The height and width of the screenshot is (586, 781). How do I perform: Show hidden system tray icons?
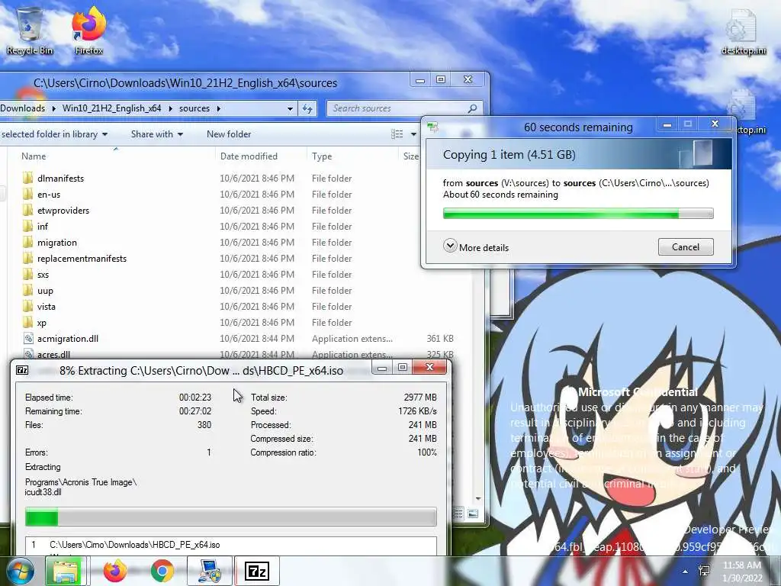(x=686, y=572)
